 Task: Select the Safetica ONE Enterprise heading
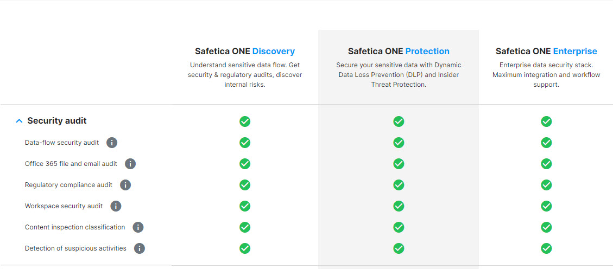(546, 52)
